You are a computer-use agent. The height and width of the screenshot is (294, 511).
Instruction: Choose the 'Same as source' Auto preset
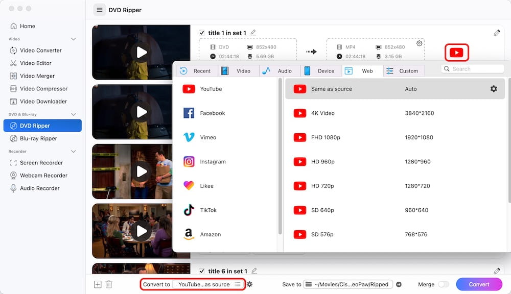395,89
